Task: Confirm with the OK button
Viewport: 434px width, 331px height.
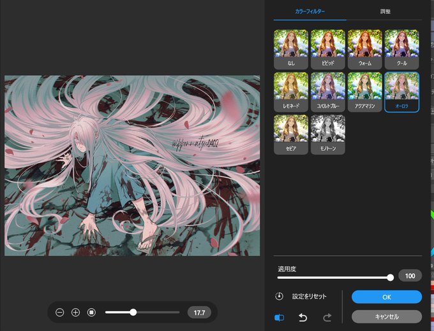Action: tap(387, 297)
